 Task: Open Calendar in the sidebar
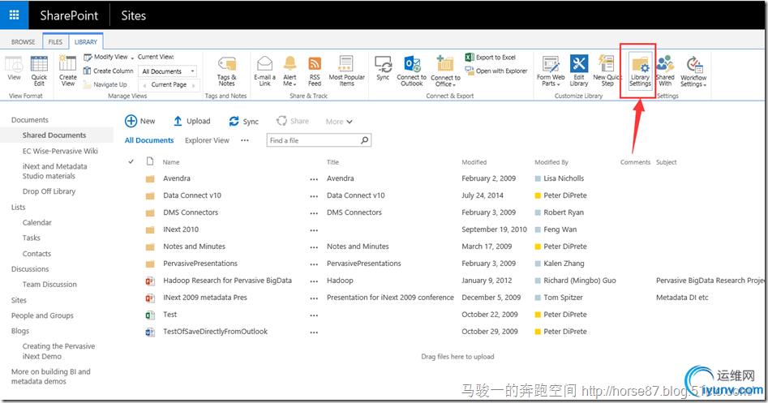coord(36,222)
